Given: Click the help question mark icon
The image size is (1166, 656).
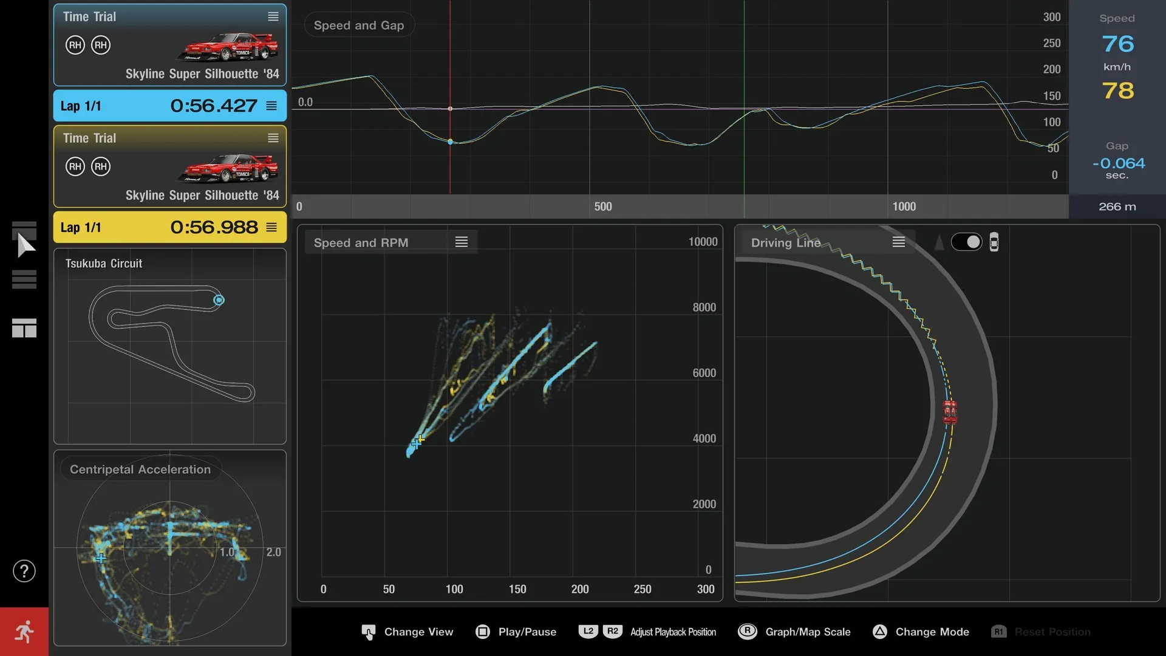Looking at the screenshot, I should click(x=24, y=571).
